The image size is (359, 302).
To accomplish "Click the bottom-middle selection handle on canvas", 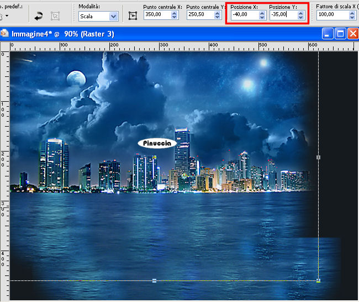I will click(x=154, y=280).
